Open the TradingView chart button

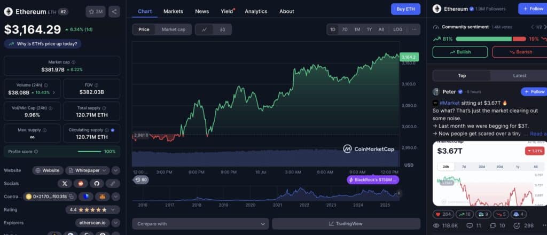pos(346,224)
